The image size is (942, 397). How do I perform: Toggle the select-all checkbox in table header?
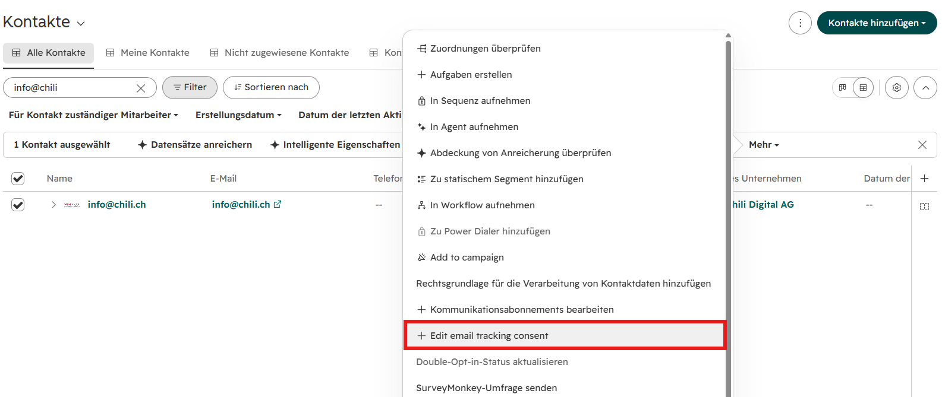tap(18, 178)
